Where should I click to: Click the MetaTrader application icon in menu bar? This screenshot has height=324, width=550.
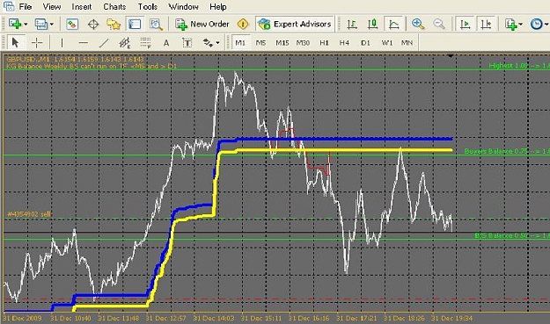pos(9,6)
